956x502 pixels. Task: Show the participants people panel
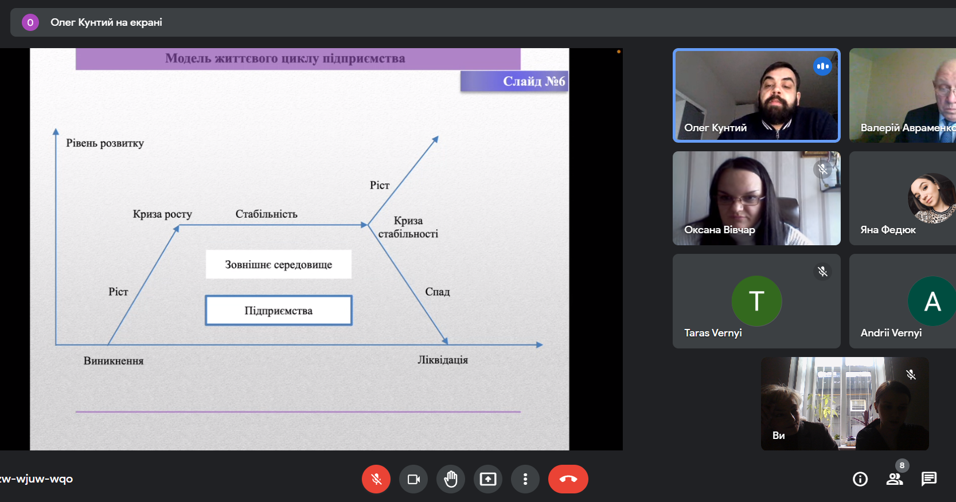click(x=895, y=479)
